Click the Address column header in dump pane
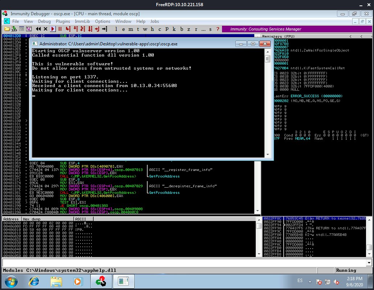Viewport: 374px width, 290px height. pos(12,219)
